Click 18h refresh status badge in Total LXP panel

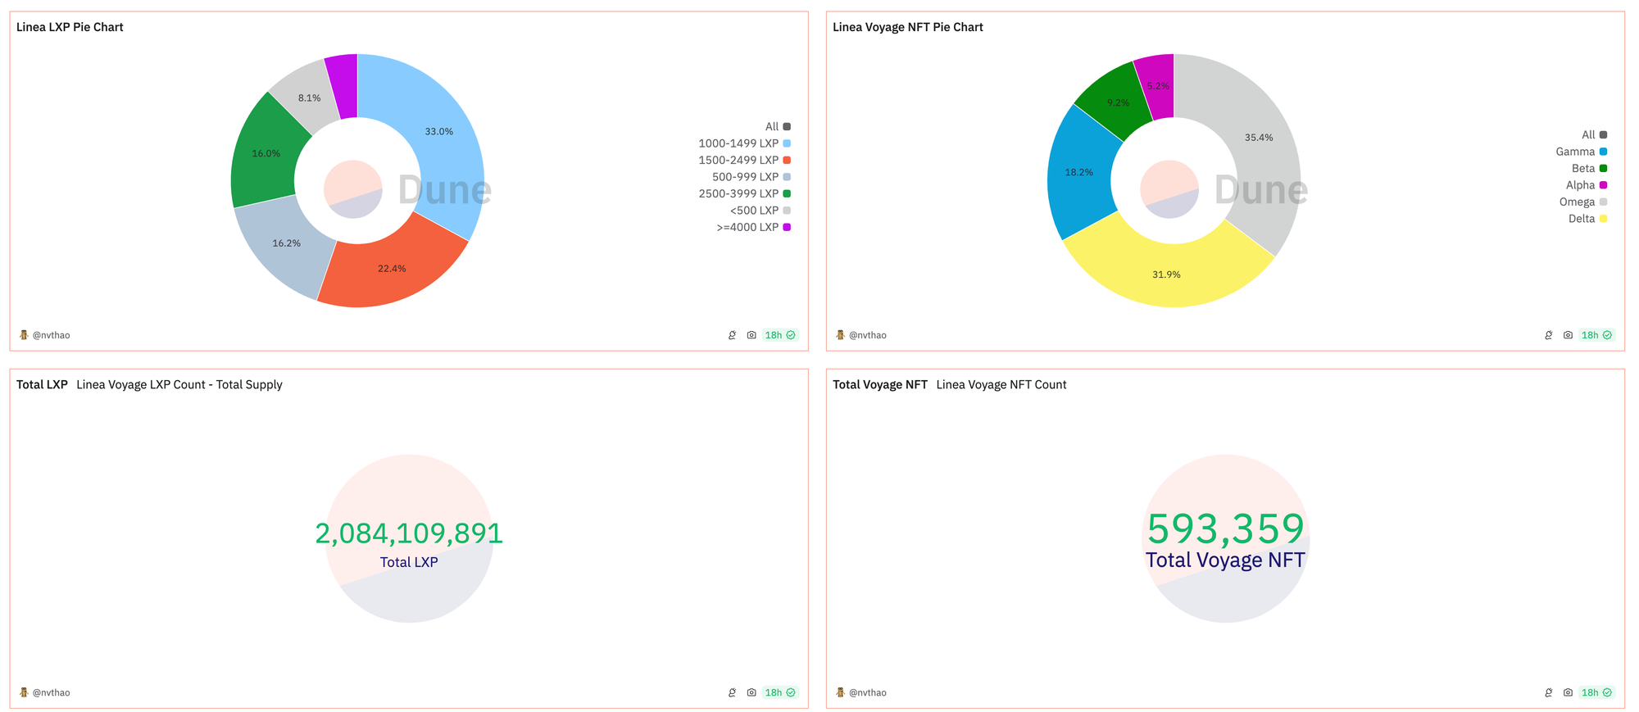coord(780,692)
